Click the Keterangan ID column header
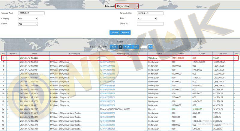 coord(123,54)
